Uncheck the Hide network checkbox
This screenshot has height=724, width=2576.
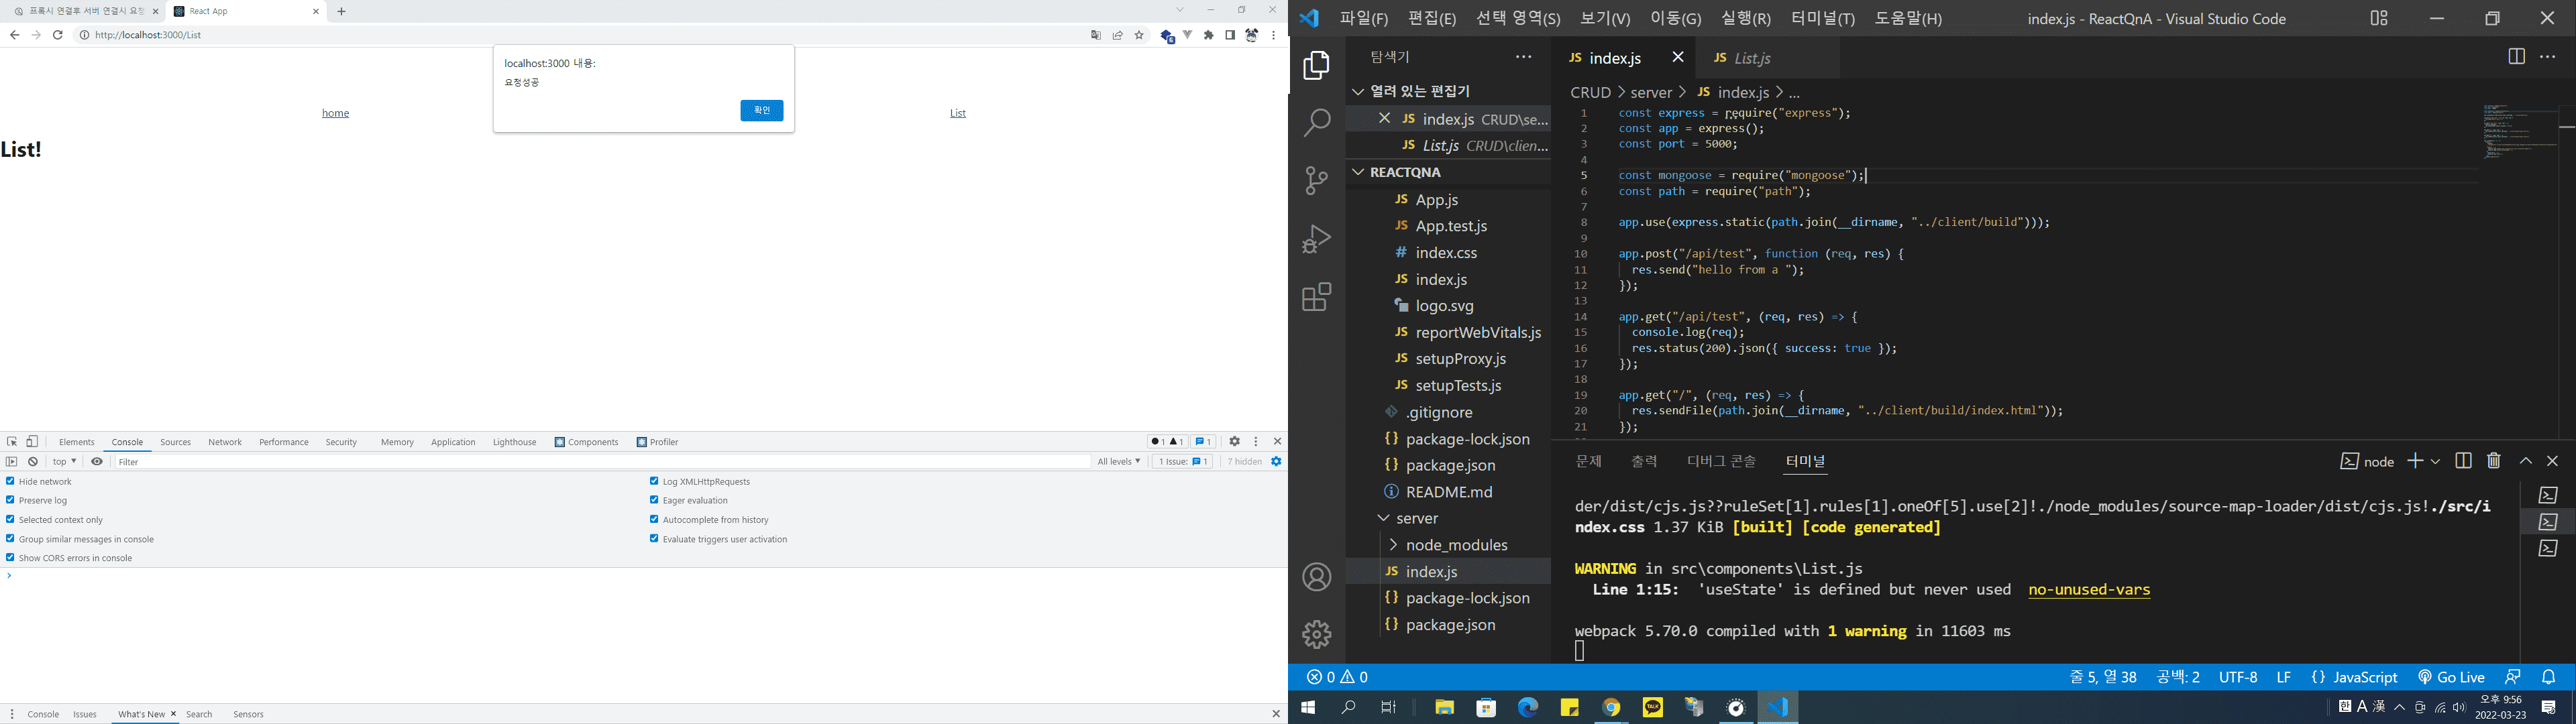coord(10,481)
